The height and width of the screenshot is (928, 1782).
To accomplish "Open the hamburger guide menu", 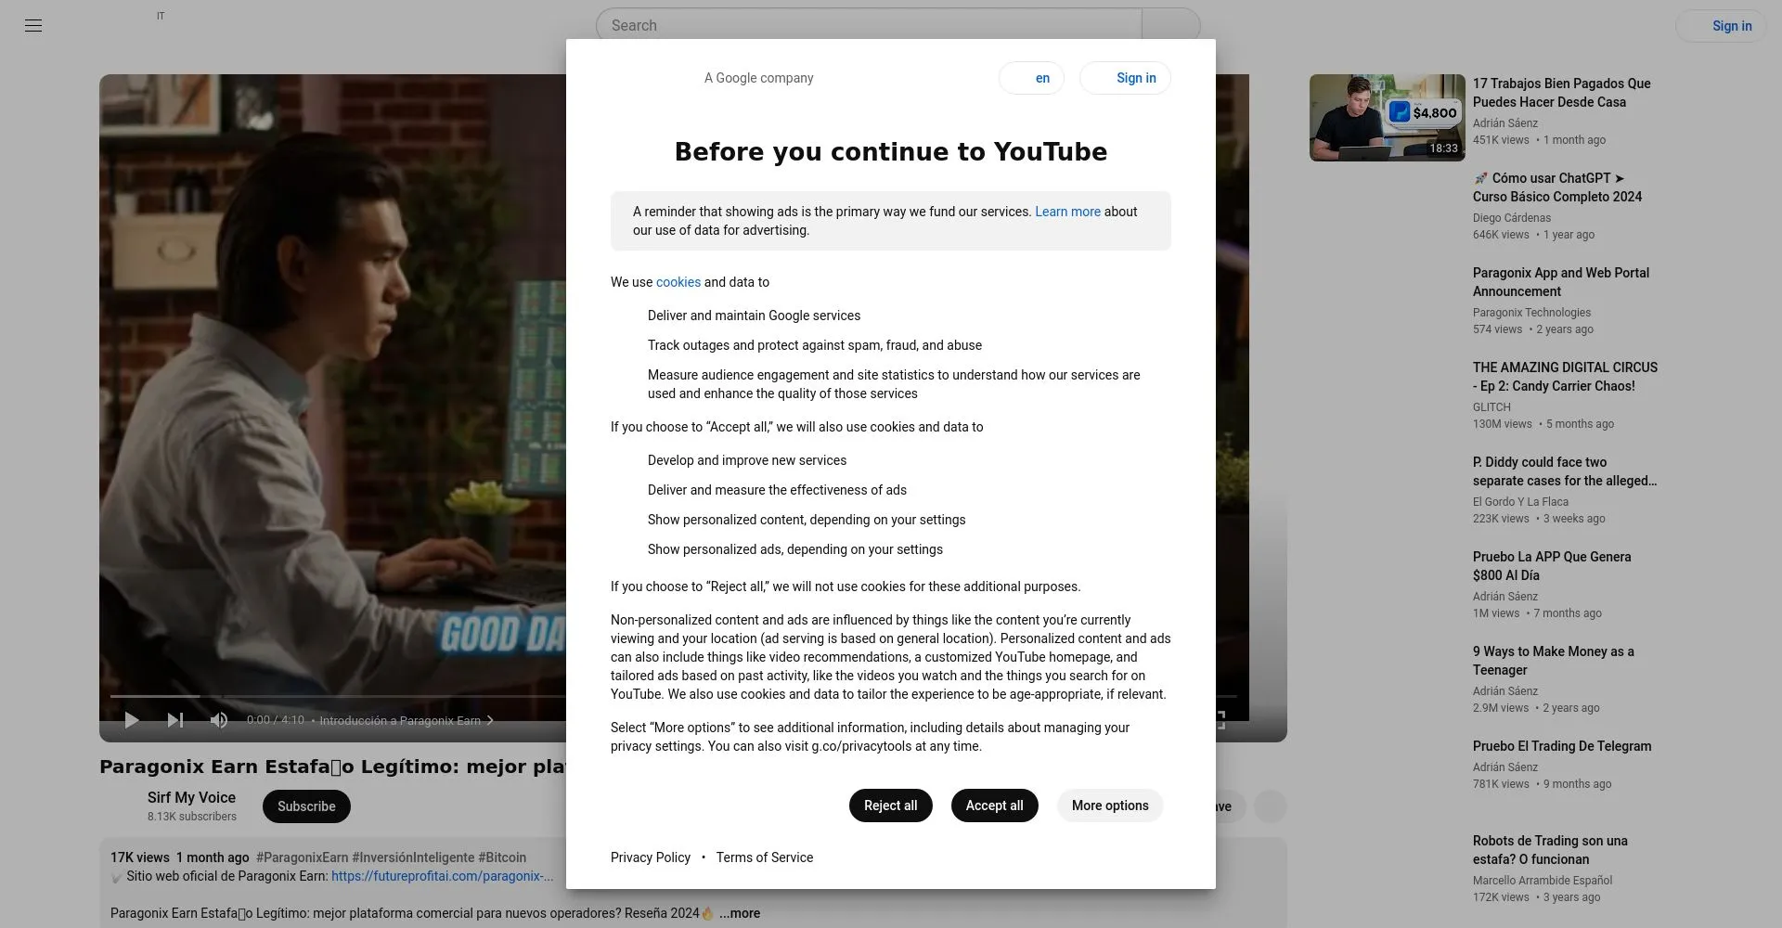I will click(x=33, y=25).
